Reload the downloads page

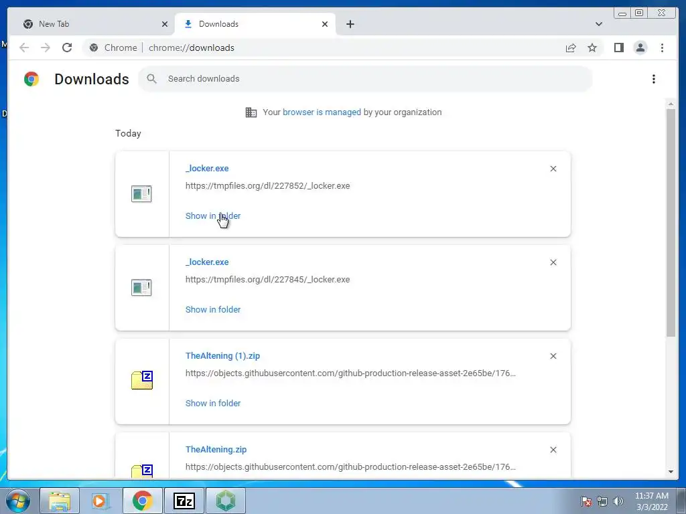point(67,48)
